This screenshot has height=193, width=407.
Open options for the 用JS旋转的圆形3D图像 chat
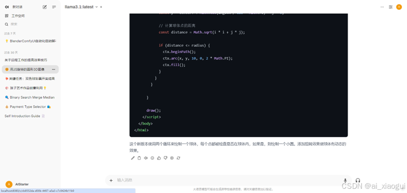(x=54, y=69)
